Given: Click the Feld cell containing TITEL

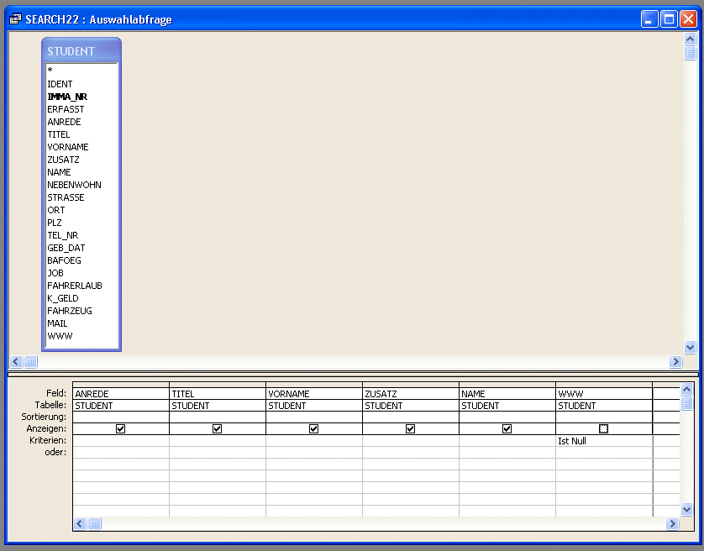Looking at the screenshot, I should coord(218,394).
